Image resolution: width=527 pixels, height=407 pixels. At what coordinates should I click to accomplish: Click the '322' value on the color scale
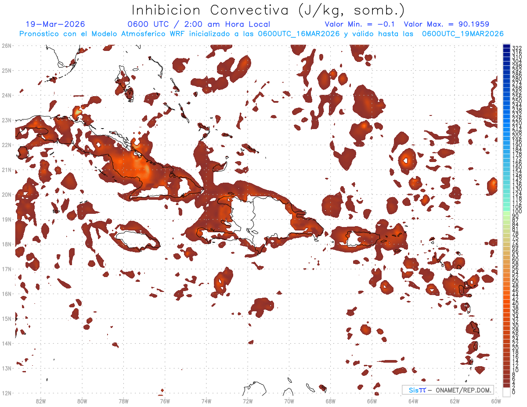(517, 48)
